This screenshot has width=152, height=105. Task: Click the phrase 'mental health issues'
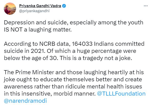pos(114,86)
